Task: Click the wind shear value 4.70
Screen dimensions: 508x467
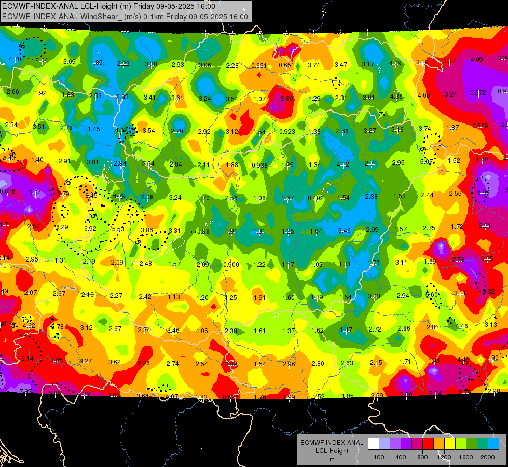Action: [x=15, y=59]
